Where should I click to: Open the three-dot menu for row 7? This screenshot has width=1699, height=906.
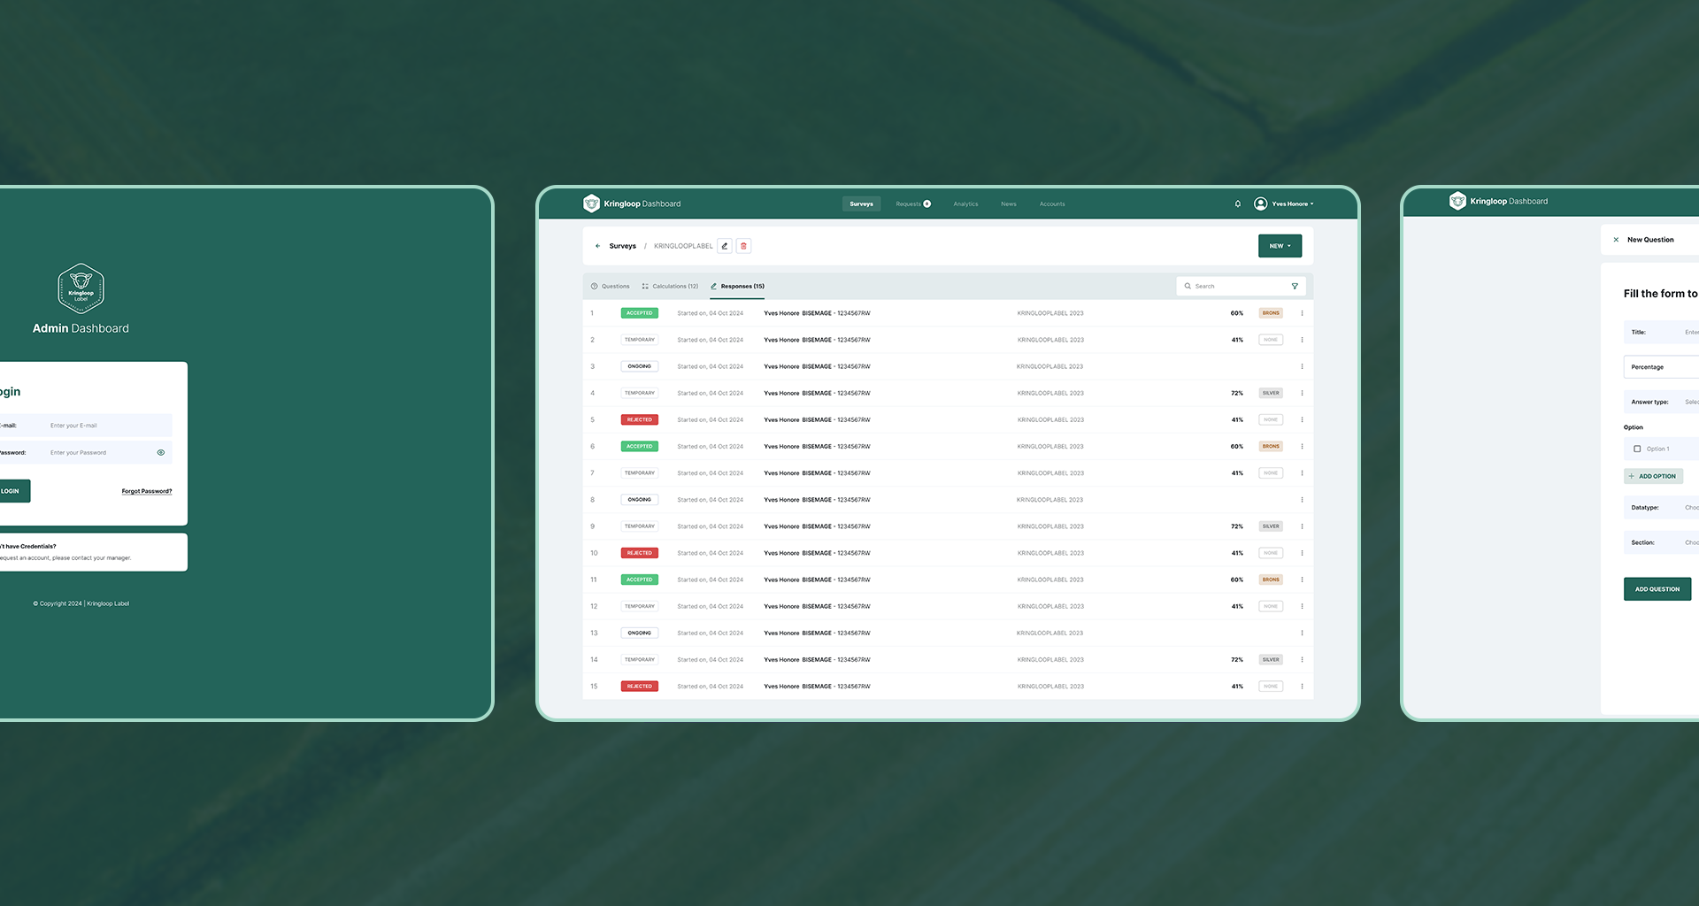1302,473
